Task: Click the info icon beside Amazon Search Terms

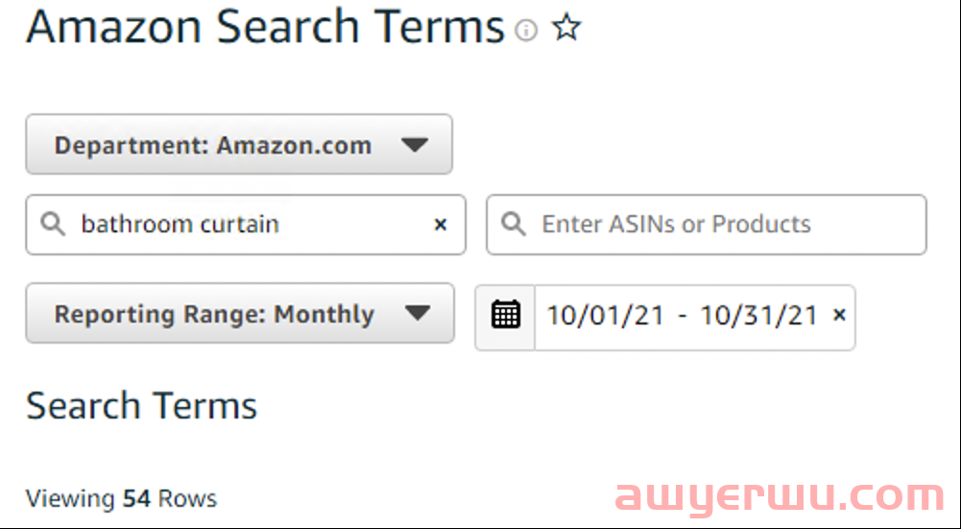Action: click(526, 30)
